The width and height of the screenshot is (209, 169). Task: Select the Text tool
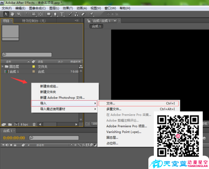tap(62, 14)
